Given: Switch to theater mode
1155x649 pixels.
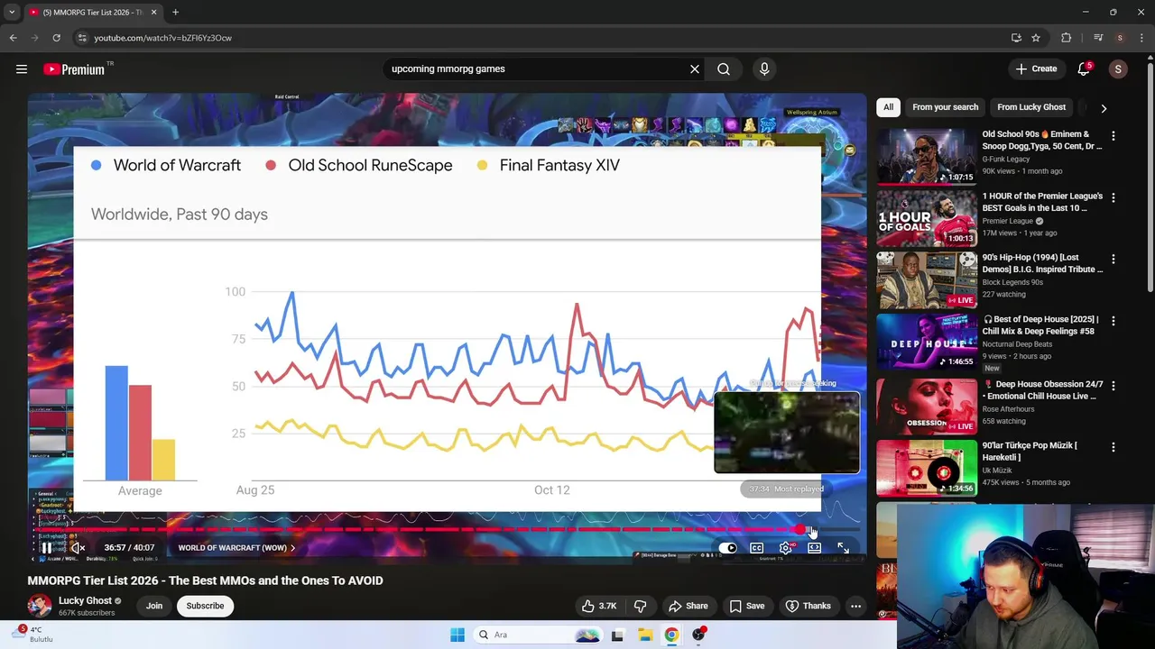Looking at the screenshot, I should 815,547.
